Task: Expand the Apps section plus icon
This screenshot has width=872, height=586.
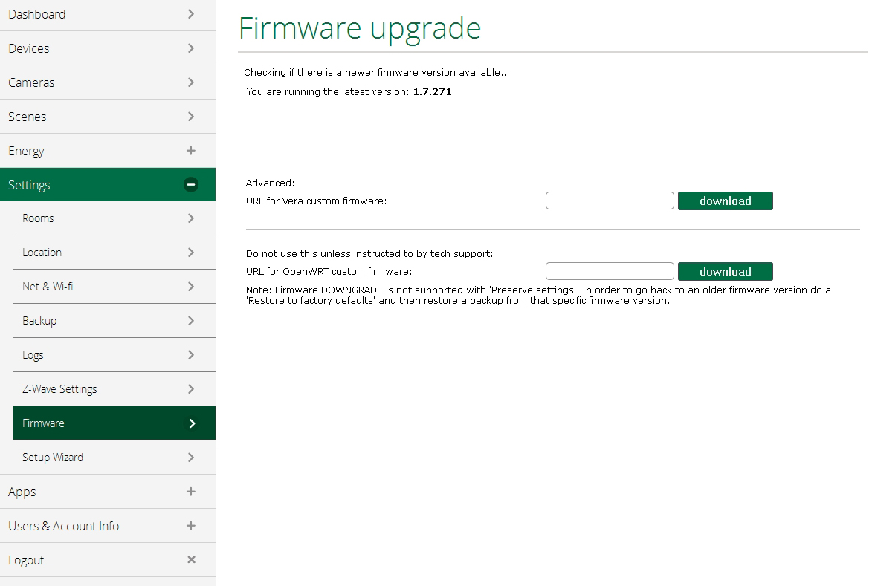Action: point(191,492)
